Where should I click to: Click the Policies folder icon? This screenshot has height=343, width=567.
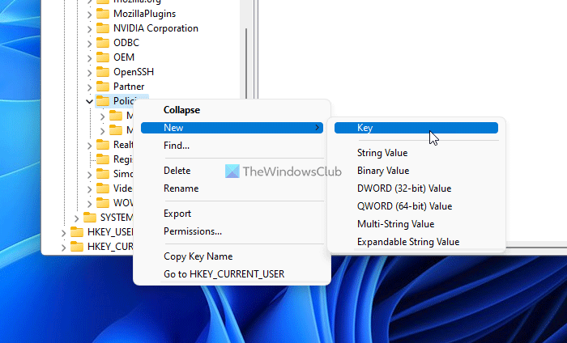[103, 101]
